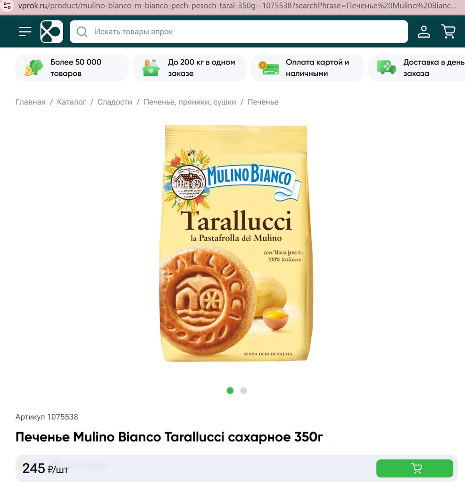Open the Каталог breadcrumb link

(71, 102)
